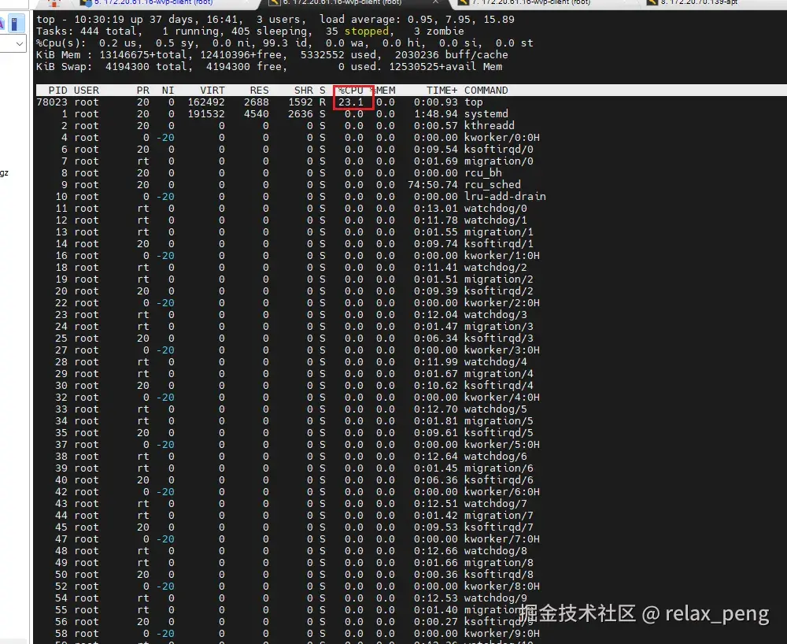Close the active session tab with X

[436, 2]
